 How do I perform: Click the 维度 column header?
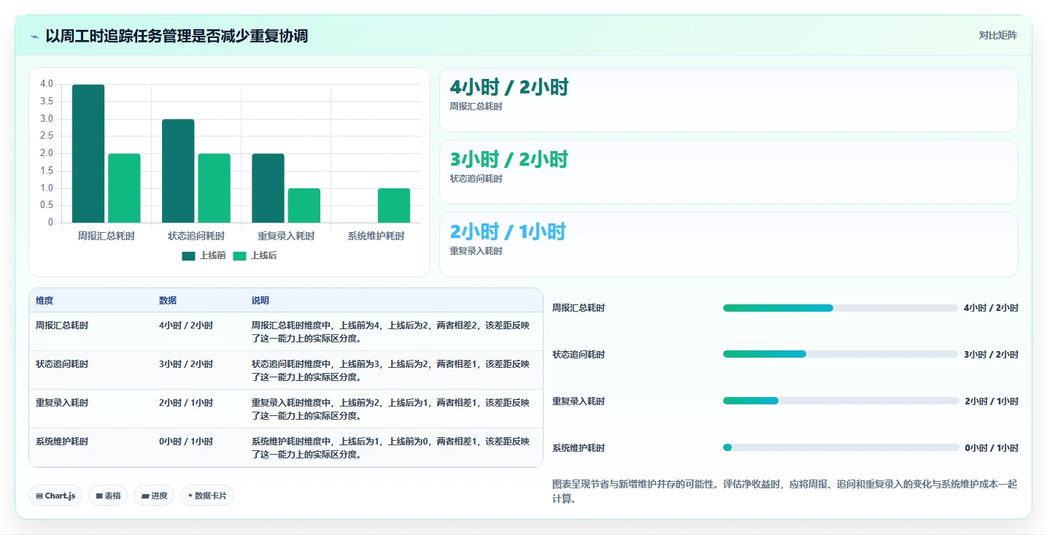(x=45, y=301)
